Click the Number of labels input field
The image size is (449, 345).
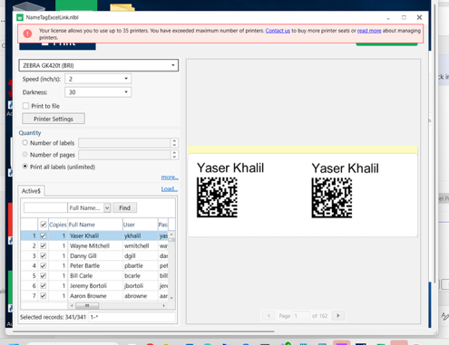(x=124, y=143)
